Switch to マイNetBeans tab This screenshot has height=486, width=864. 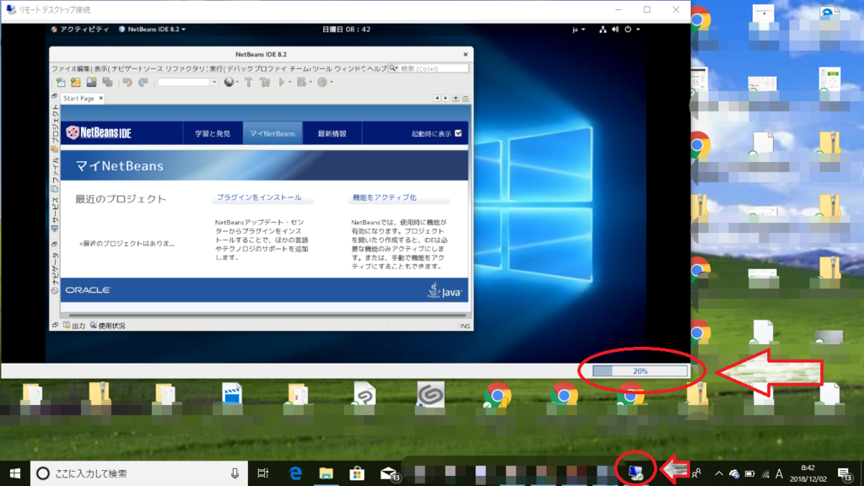point(273,133)
